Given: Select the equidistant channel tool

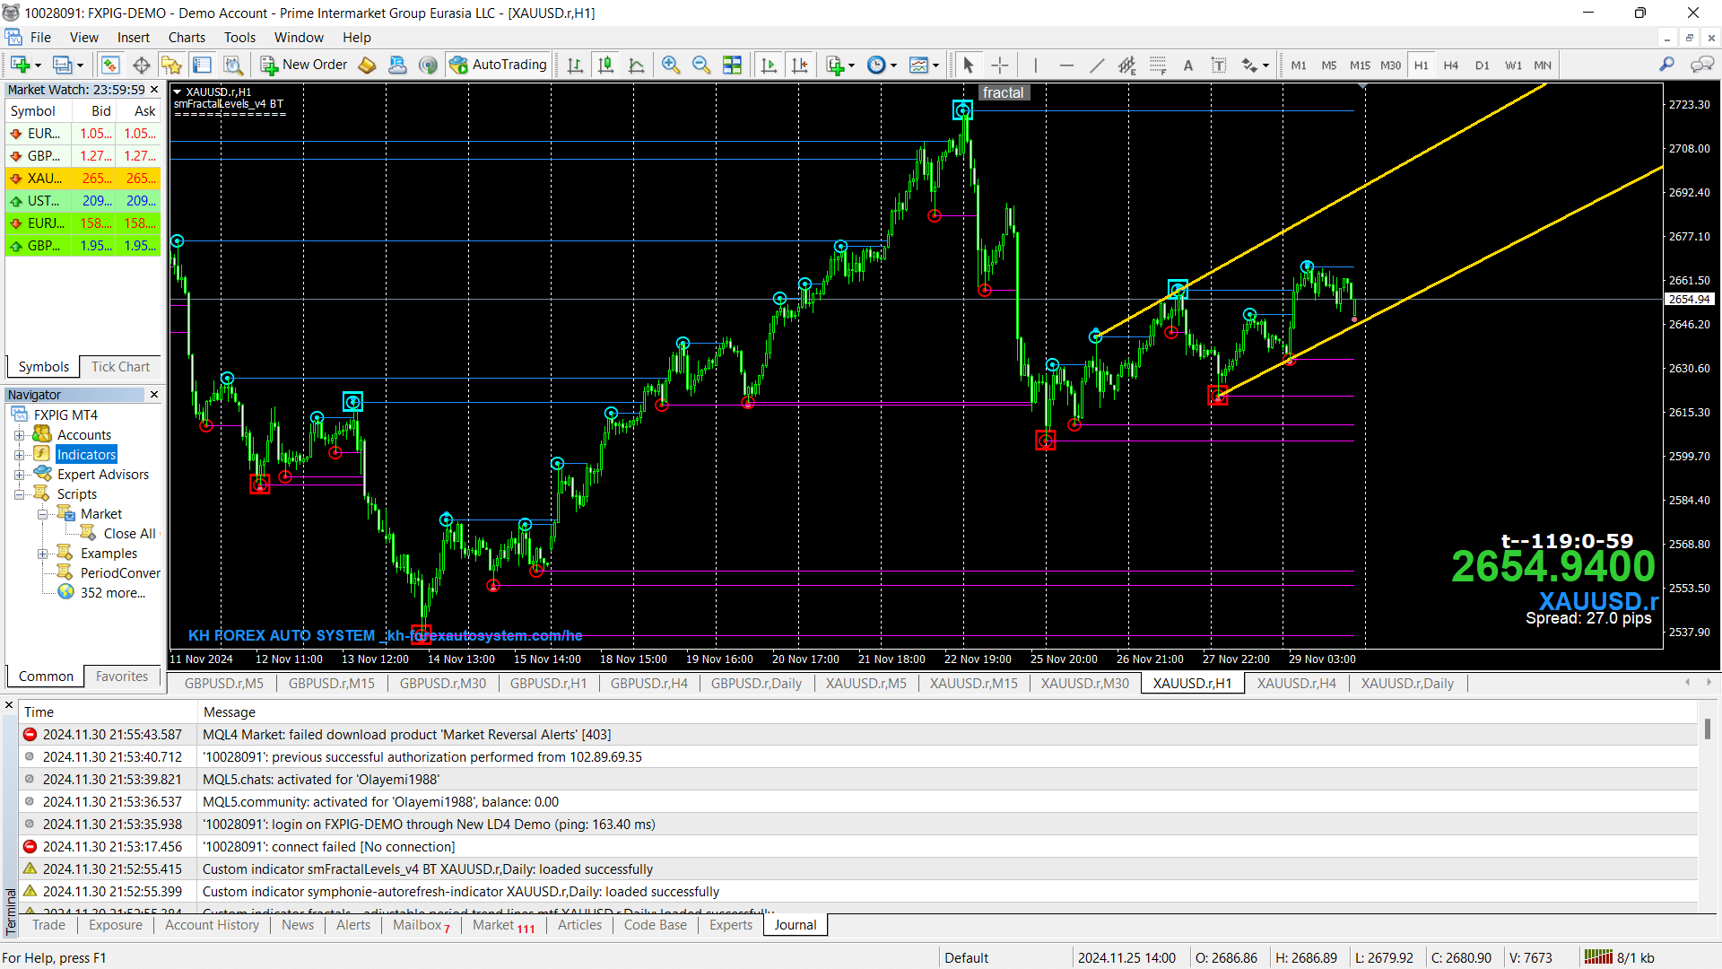Looking at the screenshot, I should pos(1127,65).
